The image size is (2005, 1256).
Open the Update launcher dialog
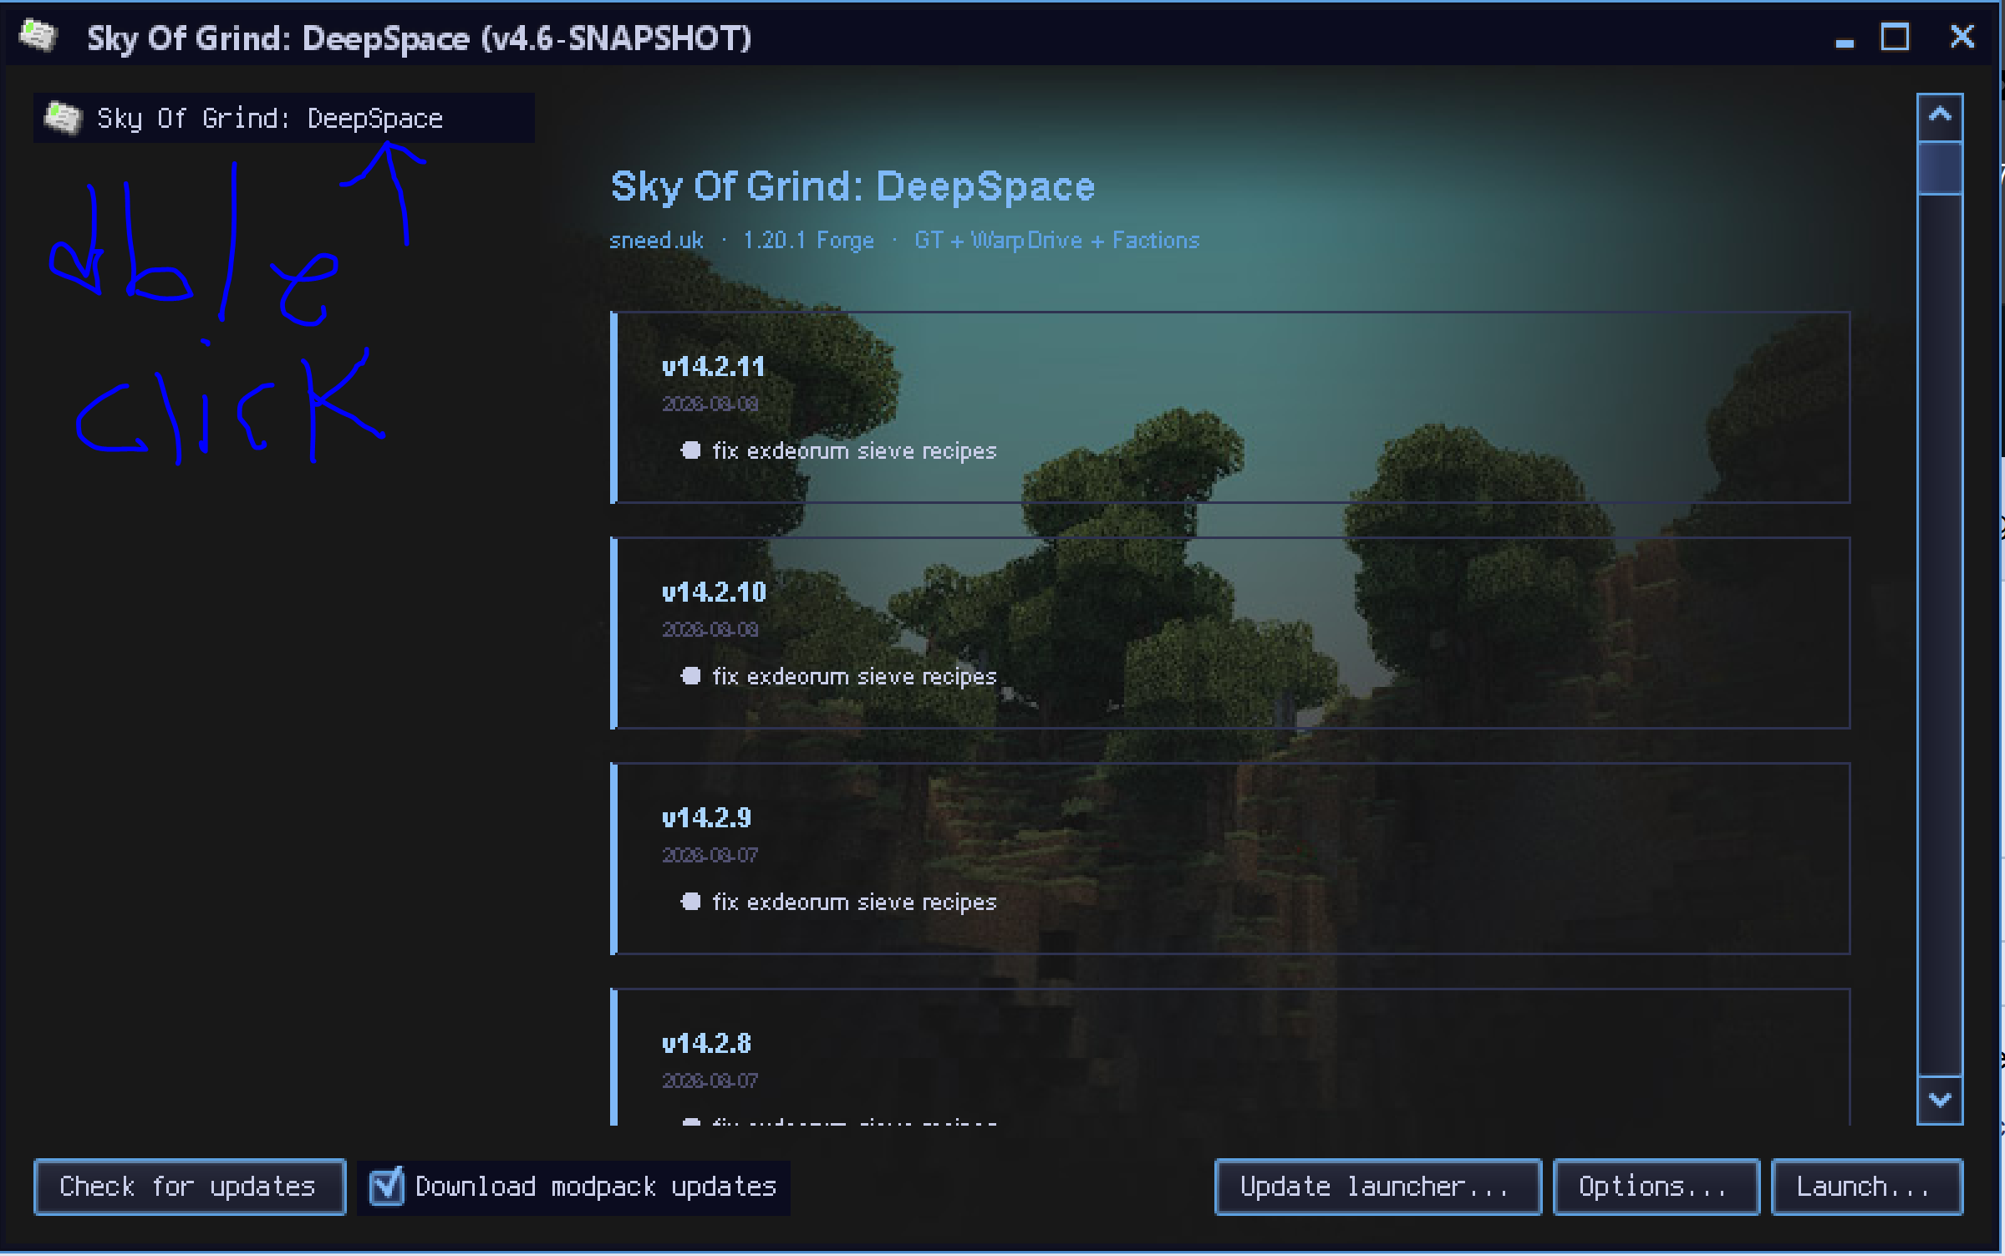[1377, 1187]
